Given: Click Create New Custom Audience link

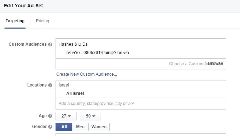Looking at the screenshot, I should (87, 74).
